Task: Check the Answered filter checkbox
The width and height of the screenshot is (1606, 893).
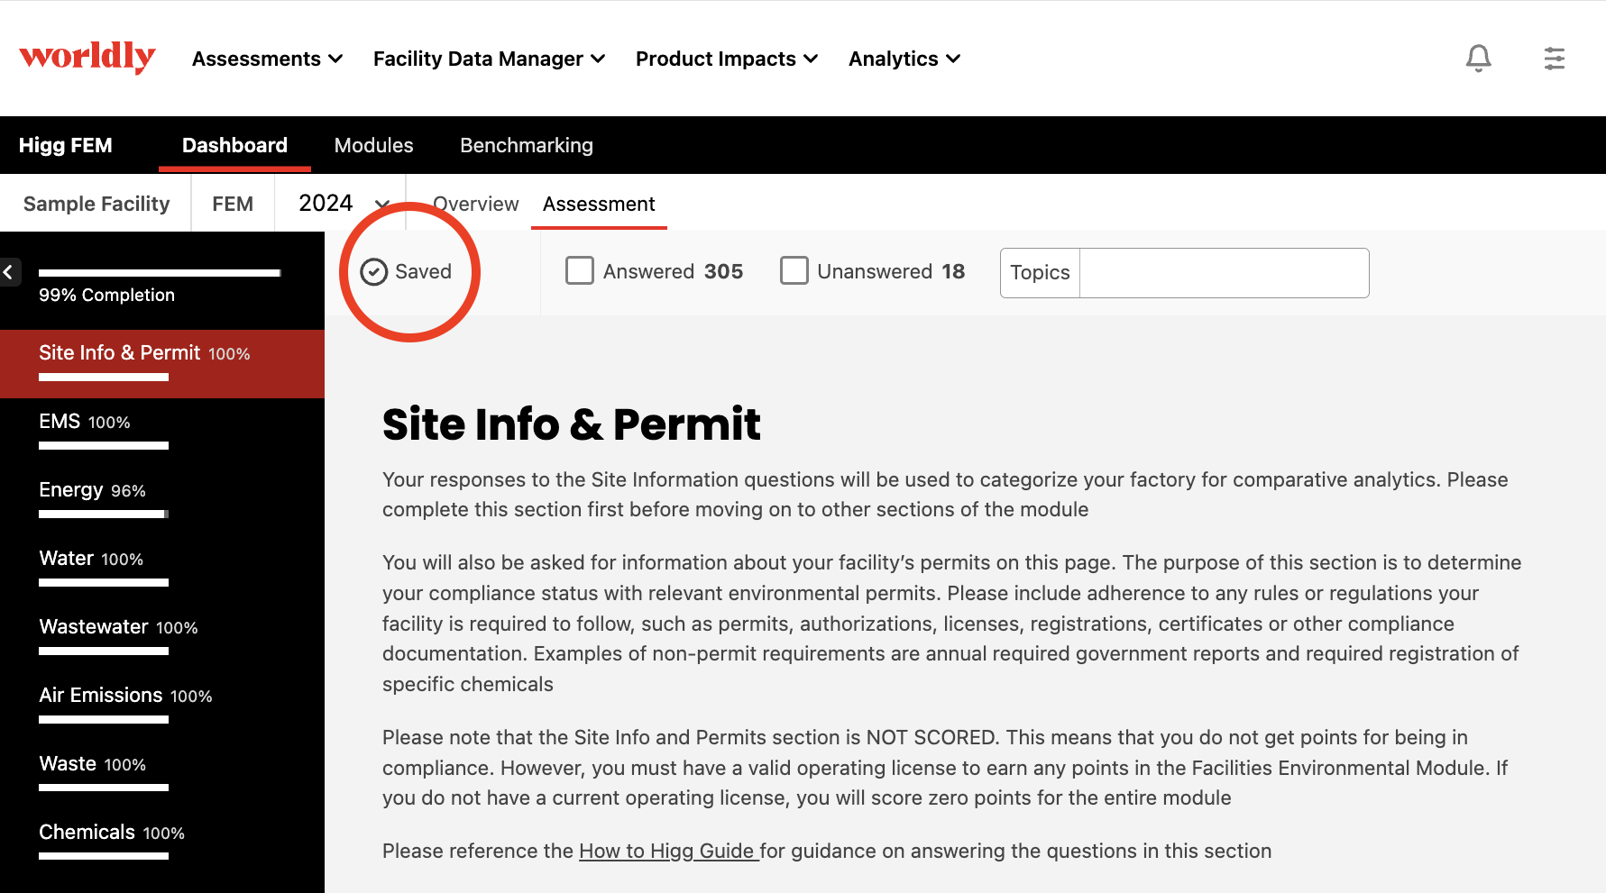Action: pos(580,271)
